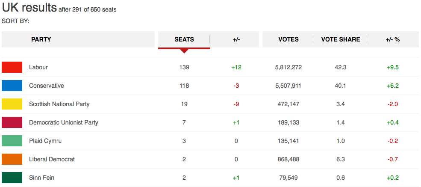The width and height of the screenshot is (421, 187).
Task: Click the red sort arrow under SEATS
Action: pyautogui.click(x=184, y=51)
